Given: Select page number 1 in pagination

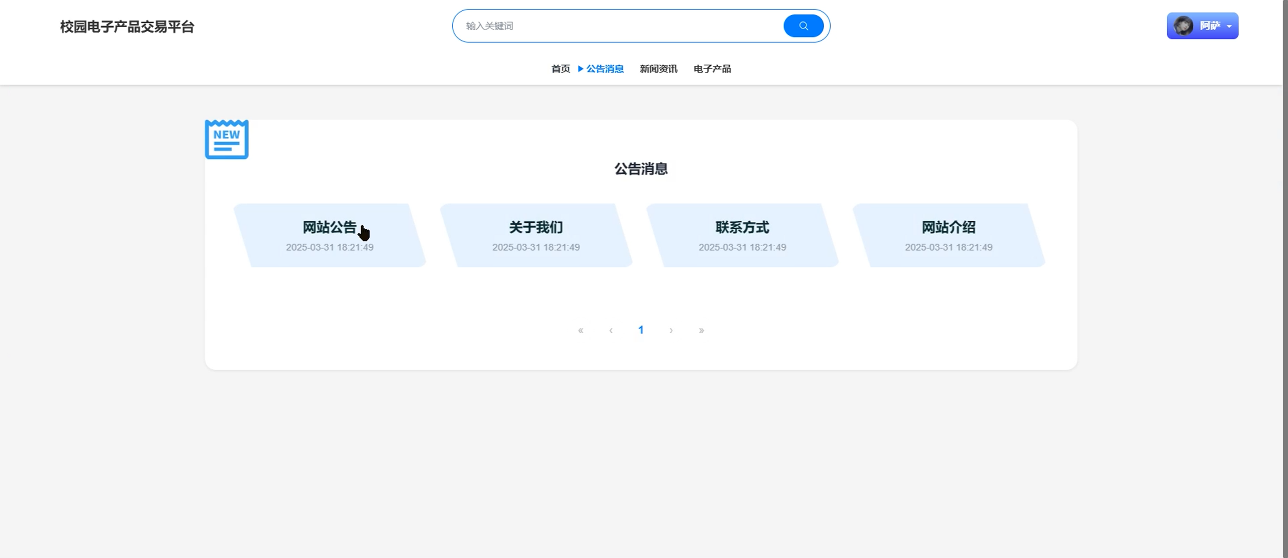Looking at the screenshot, I should pyautogui.click(x=641, y=330).
